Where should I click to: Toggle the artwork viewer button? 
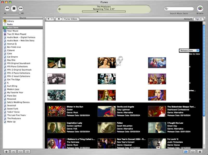point(28,152)
